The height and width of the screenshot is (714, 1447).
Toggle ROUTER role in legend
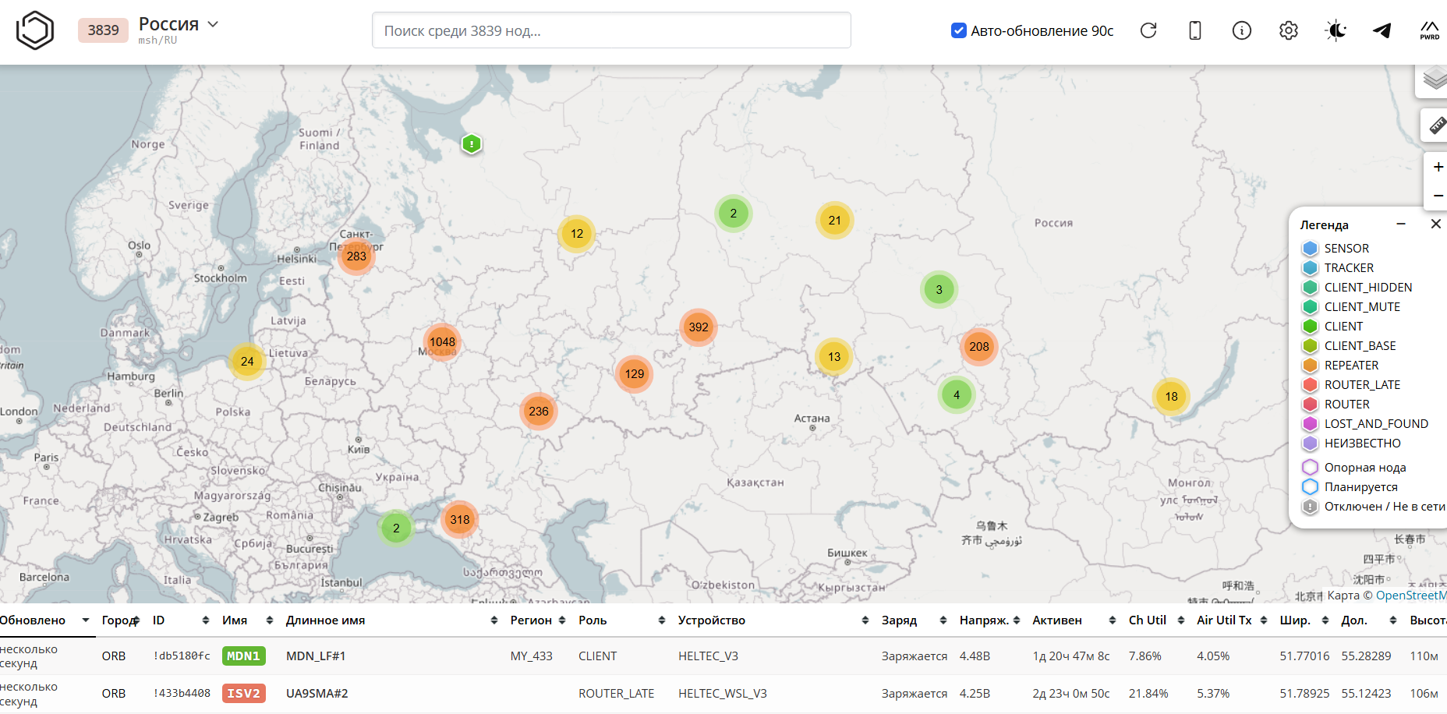[x=1346, y=405]
